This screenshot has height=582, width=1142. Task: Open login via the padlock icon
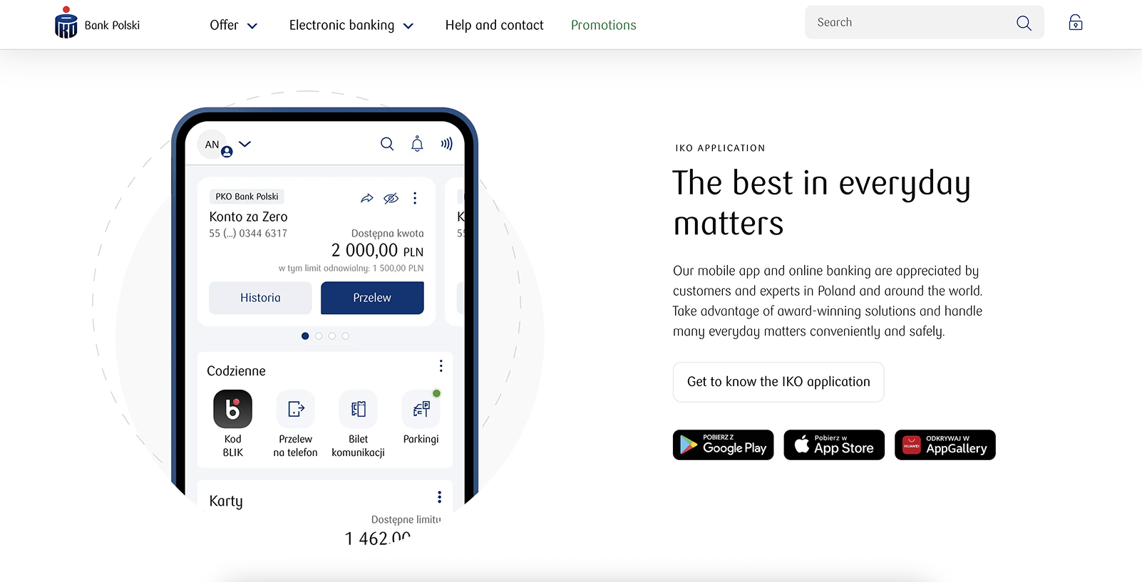tap(1075, 23)
